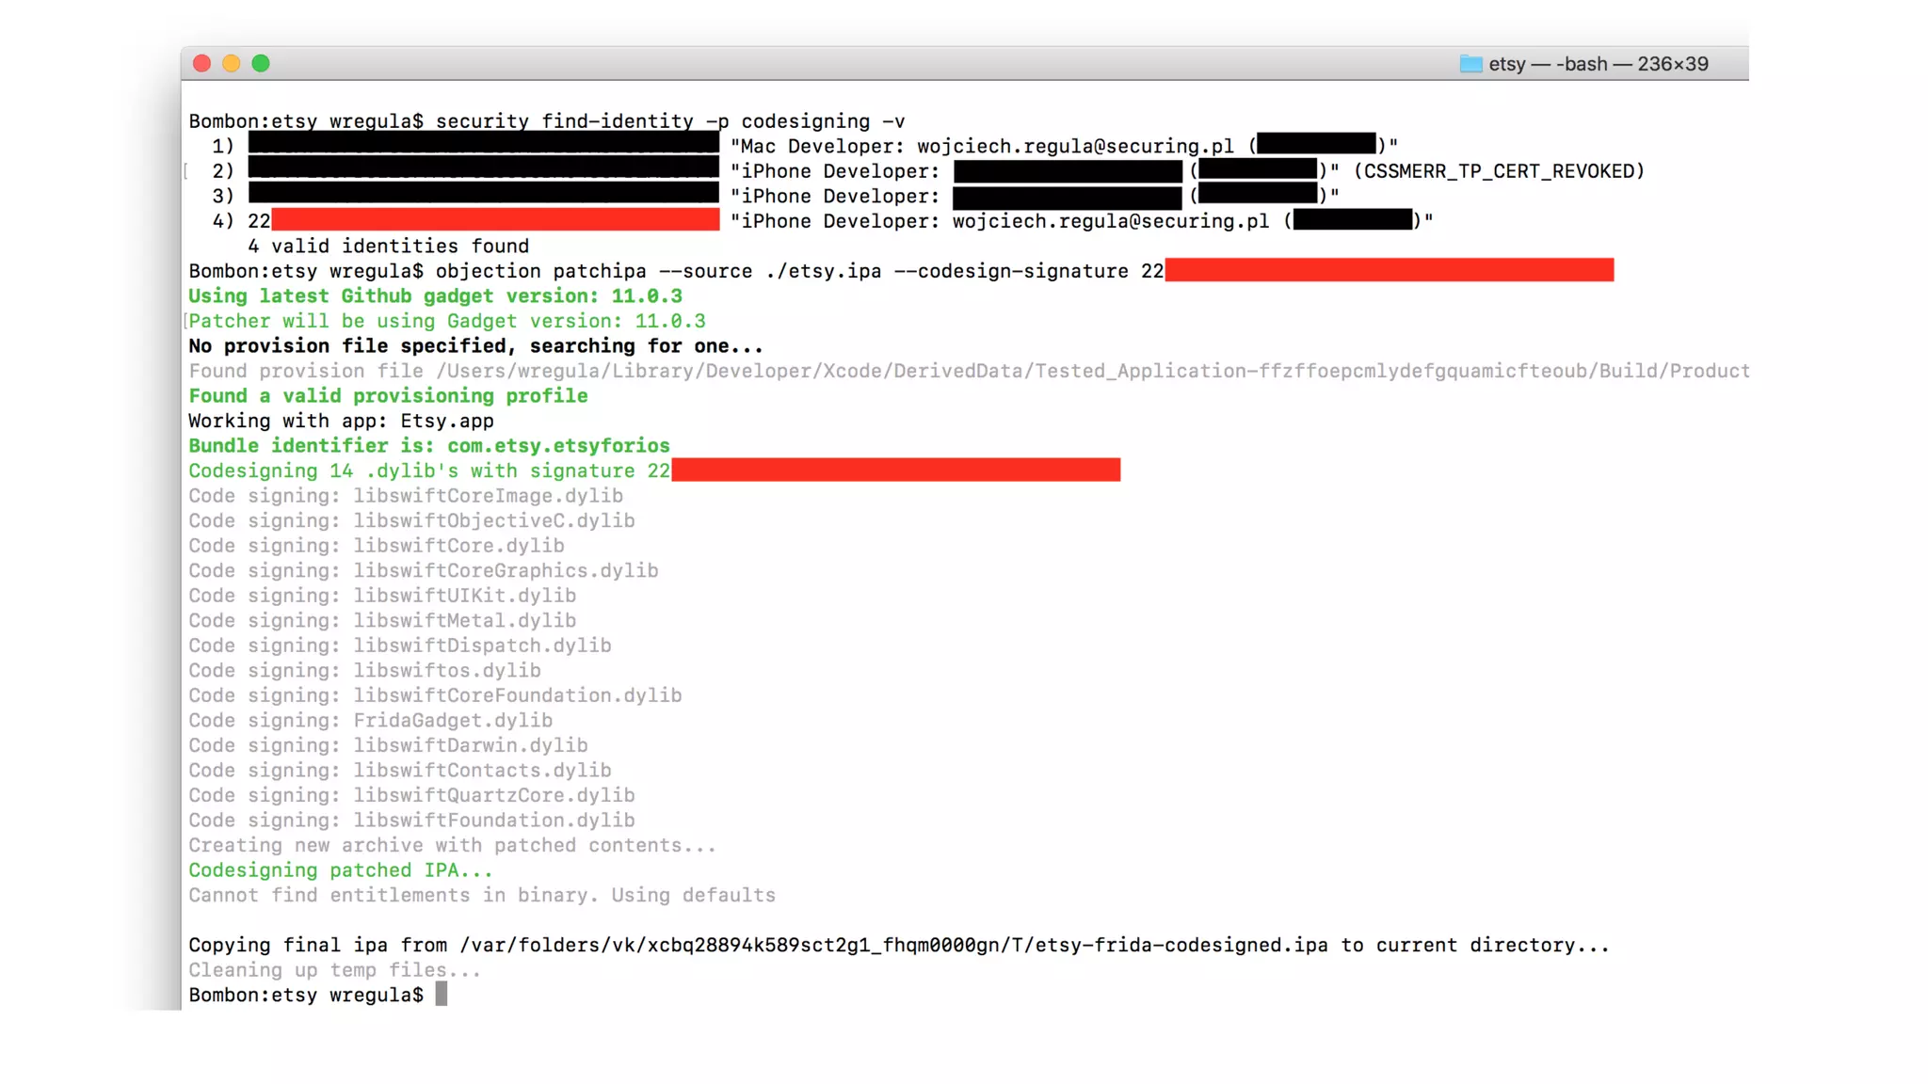
Task: Click the 'Bundle identifier is: com.etsy.etsyforios' line
Action: (x=429, y=446)
